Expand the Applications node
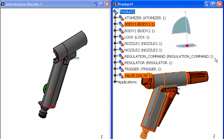Image resolution: width=224 pixels, height=139 pixels. [115, 82]
